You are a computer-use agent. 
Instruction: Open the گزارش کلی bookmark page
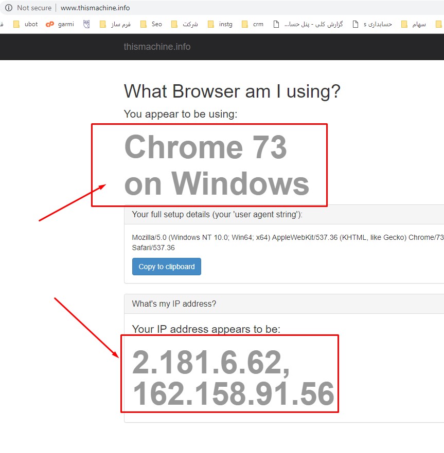pyautogui.click(x=308, y=24)
